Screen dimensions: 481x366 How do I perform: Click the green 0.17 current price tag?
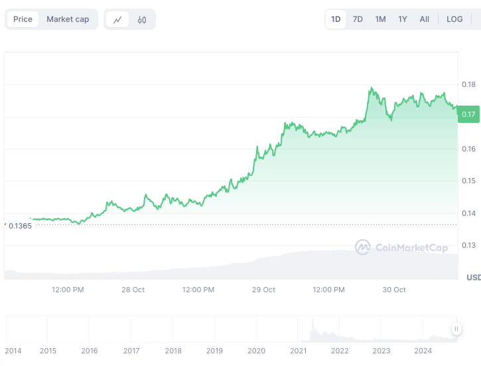click(469, 114)
